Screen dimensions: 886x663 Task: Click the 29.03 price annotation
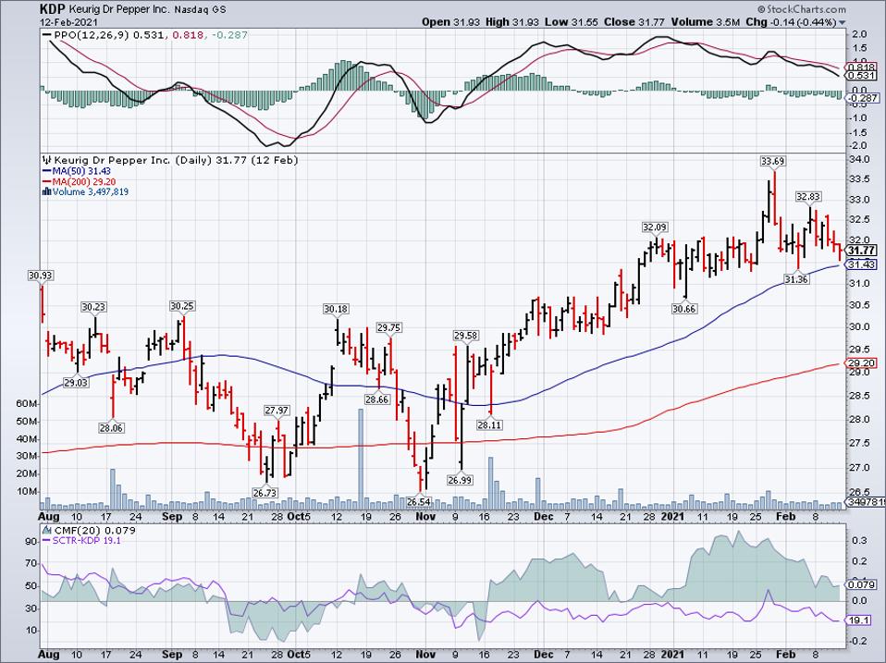[x=76, y=382]
